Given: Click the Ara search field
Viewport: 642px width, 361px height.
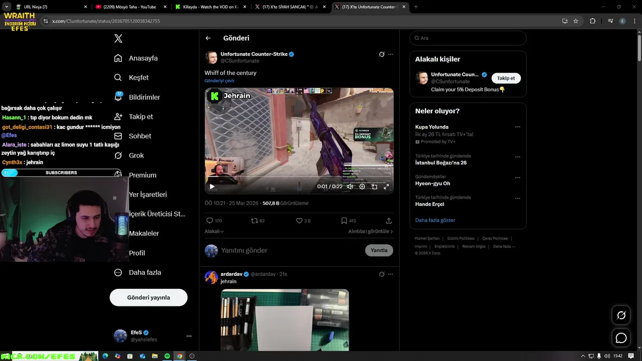Looking at the screenshot, I should tap(468, 38).
